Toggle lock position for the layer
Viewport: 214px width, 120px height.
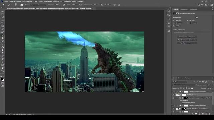186,88
